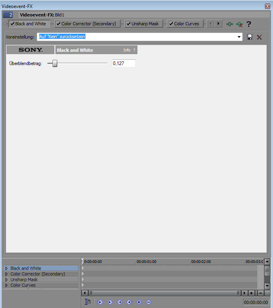
Task: Uncheck the Color Corrector (Secondary) effect
Action: tap(58, 24)
